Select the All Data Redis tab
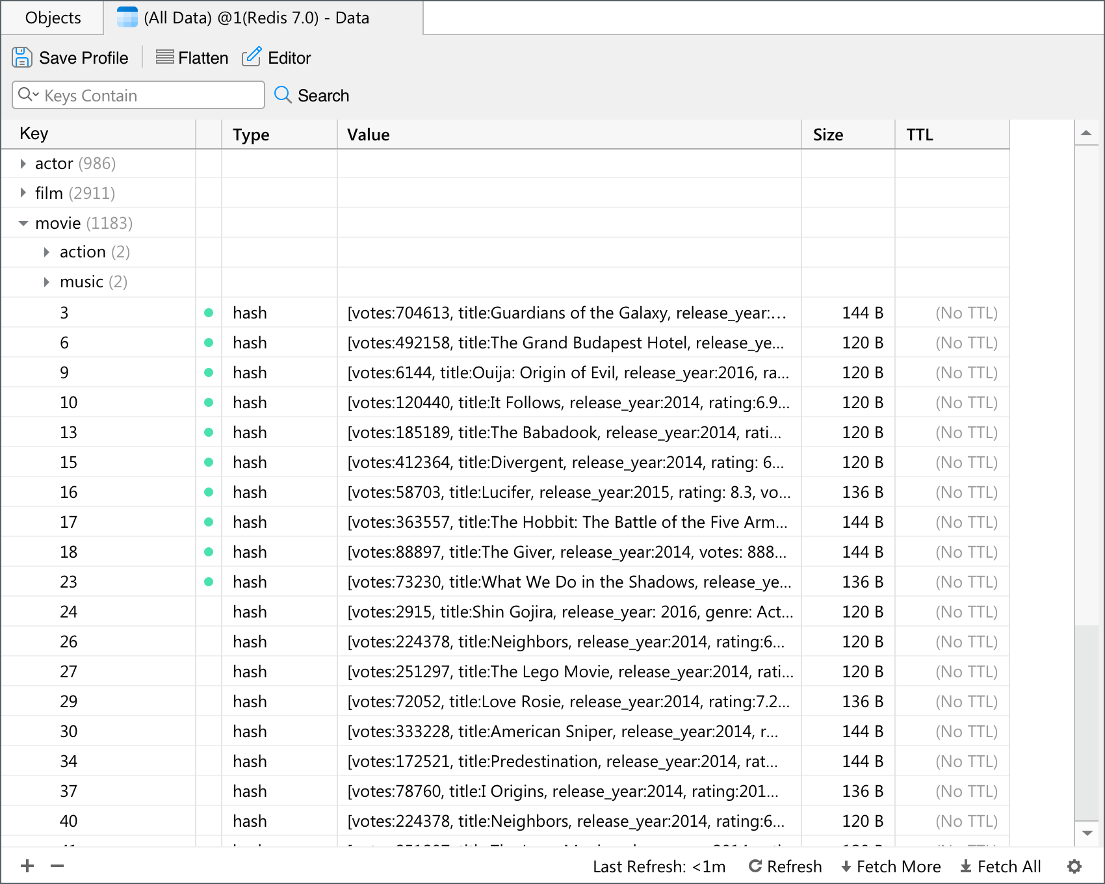 [256, 18]
